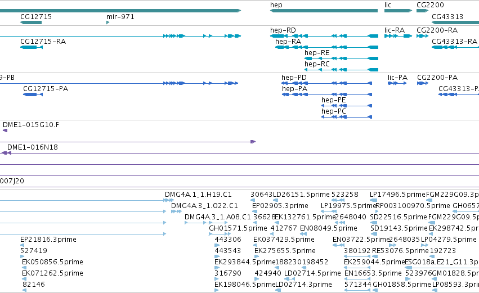This screenshot has width=479, height=293.
Task: Select feature 82146
Action: pos(34,285)
